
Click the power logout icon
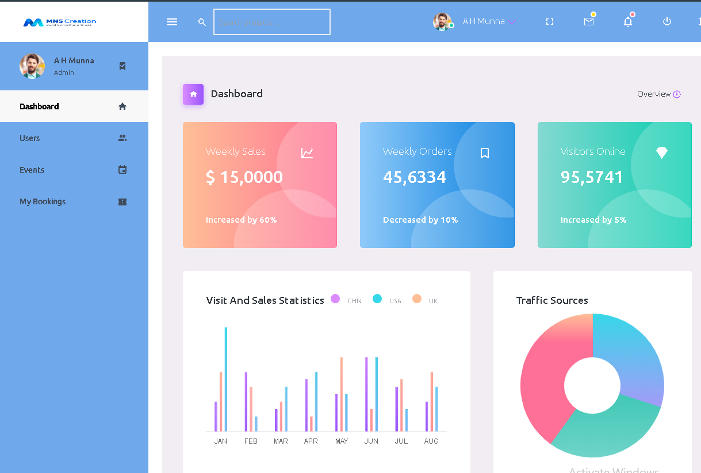pos(667,21)
